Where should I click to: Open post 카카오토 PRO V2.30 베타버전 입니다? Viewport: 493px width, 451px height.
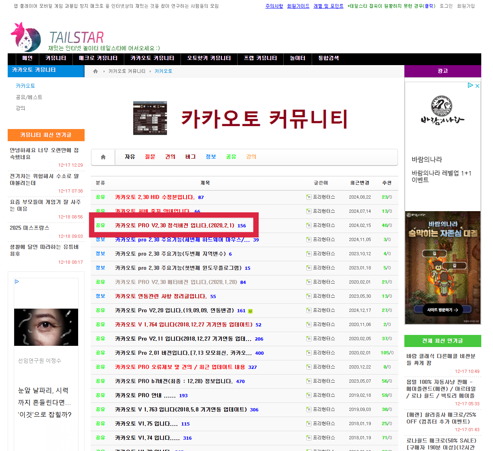point(176,282)
